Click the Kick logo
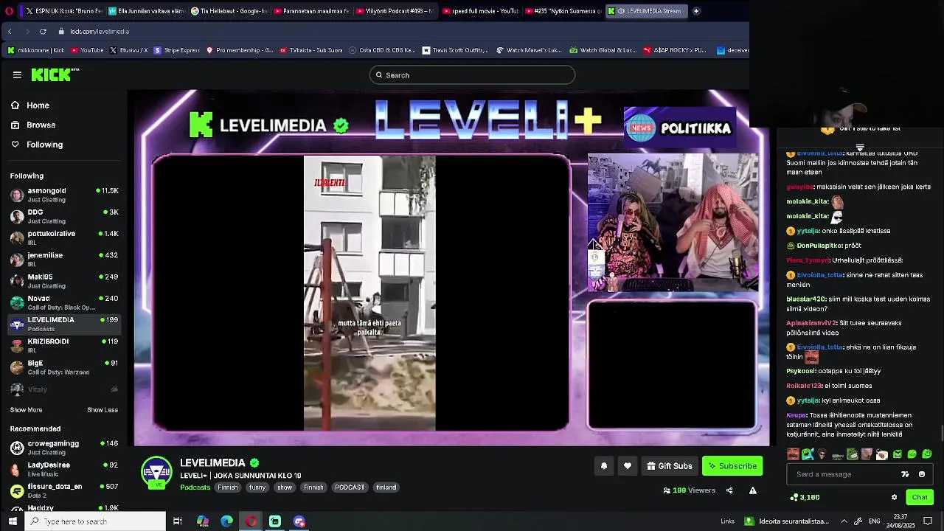Image resolution: width=944 pixels, height=531 pixels. (x=54, y=74)
